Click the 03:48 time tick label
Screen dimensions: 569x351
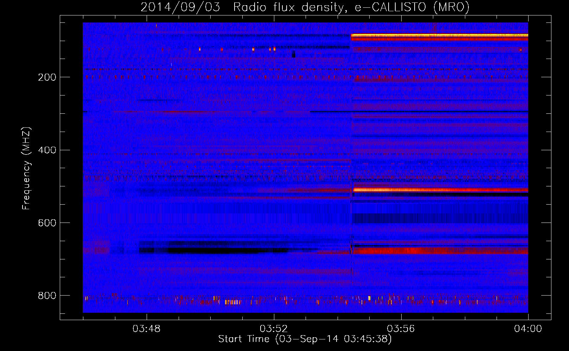146,329
